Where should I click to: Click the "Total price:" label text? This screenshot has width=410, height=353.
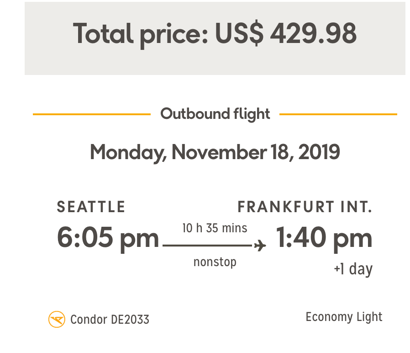click(141, 33)
